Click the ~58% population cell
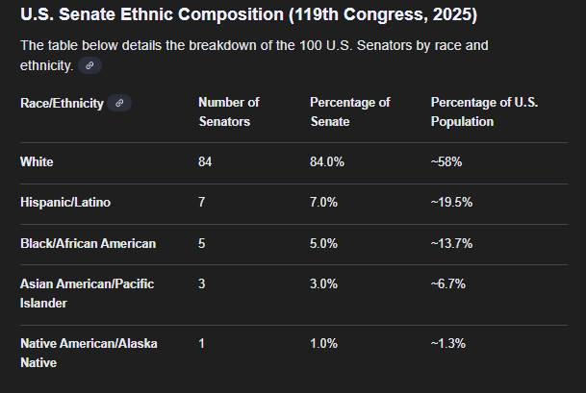The height and width of the screenshot is (393, 586). coord(446,162)
